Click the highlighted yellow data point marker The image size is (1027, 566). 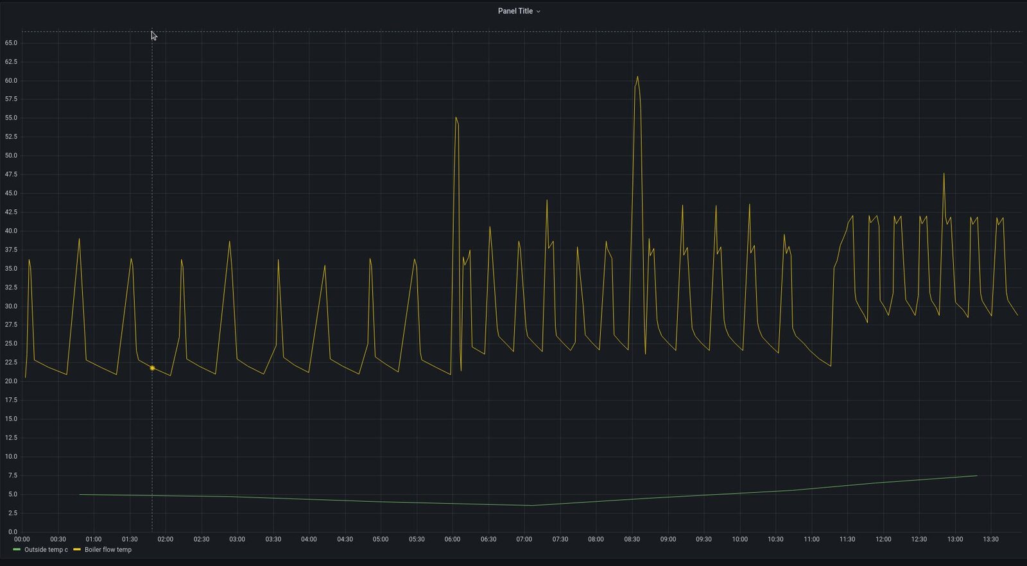click(x=152, y=368)
